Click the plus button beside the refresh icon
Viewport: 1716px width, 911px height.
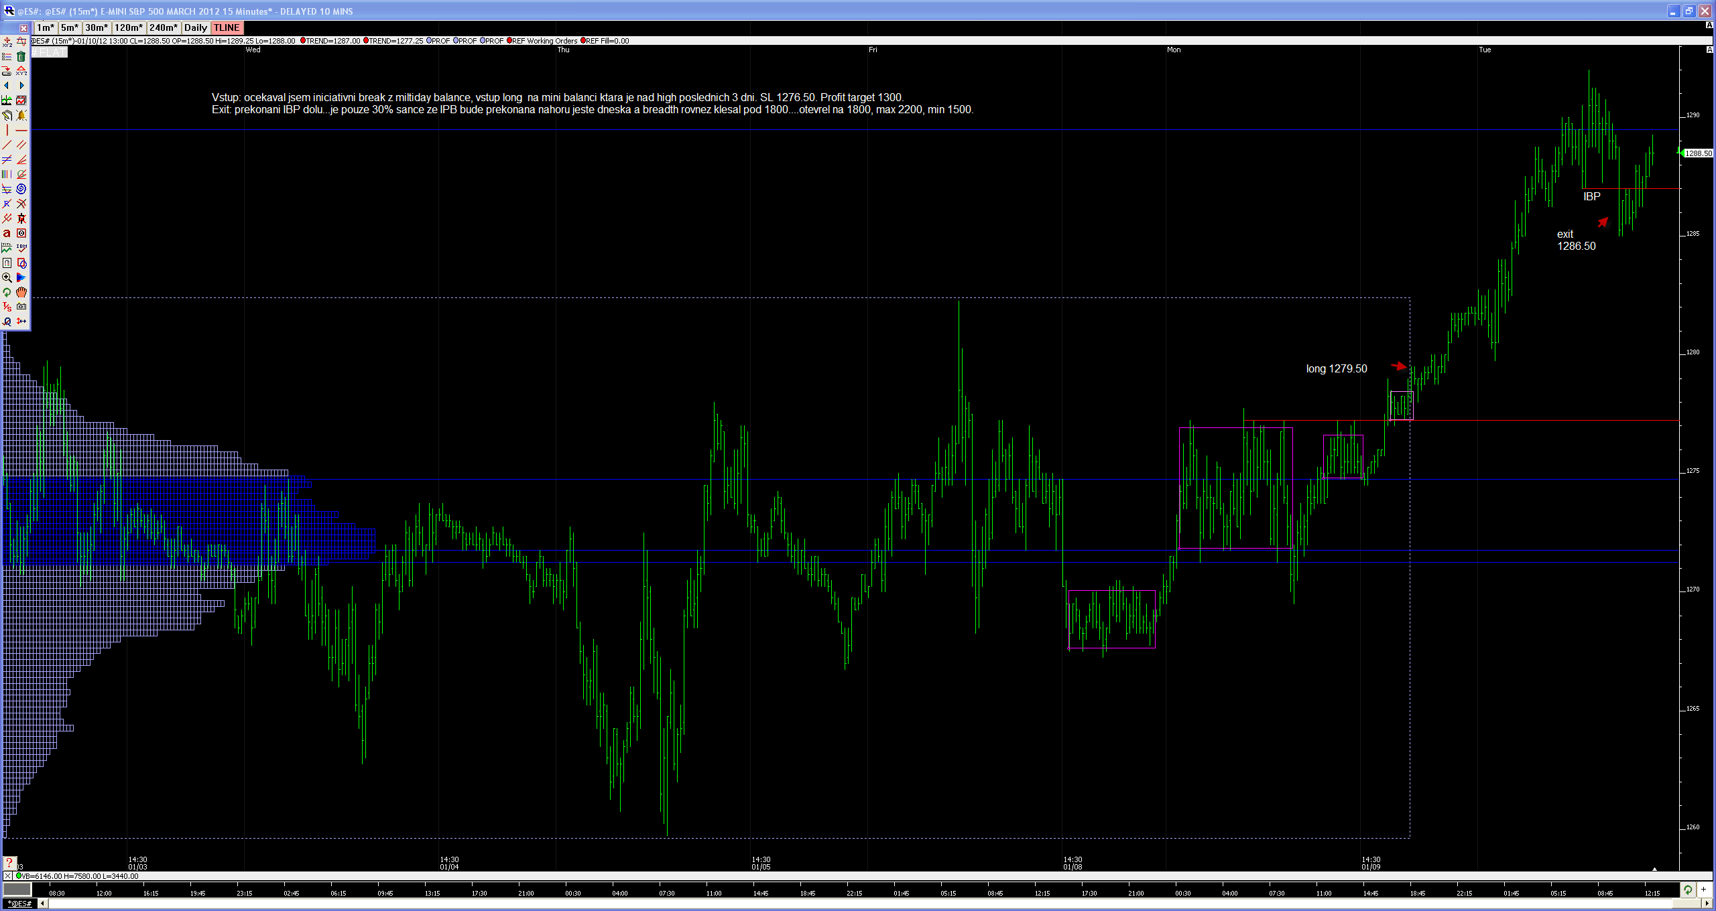pyautogui.click(x=1703, y=890)
